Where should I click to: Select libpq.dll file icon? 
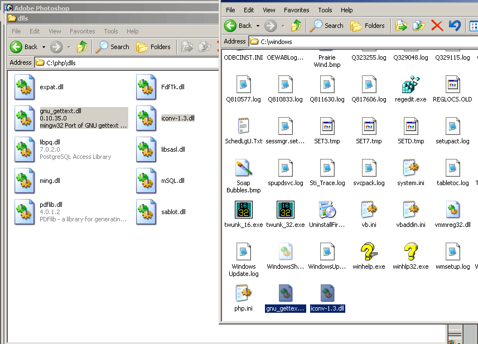[25, 149]
